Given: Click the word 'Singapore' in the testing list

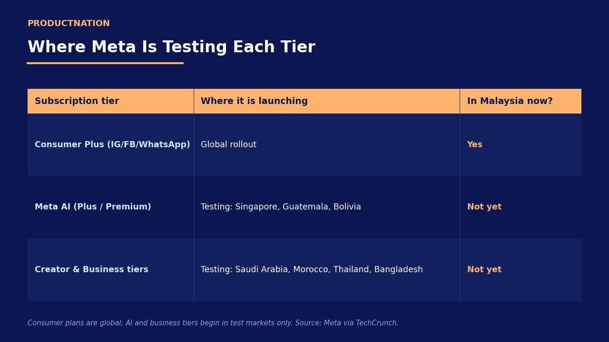Looking at the screenshot, I should tap(256, 207).
